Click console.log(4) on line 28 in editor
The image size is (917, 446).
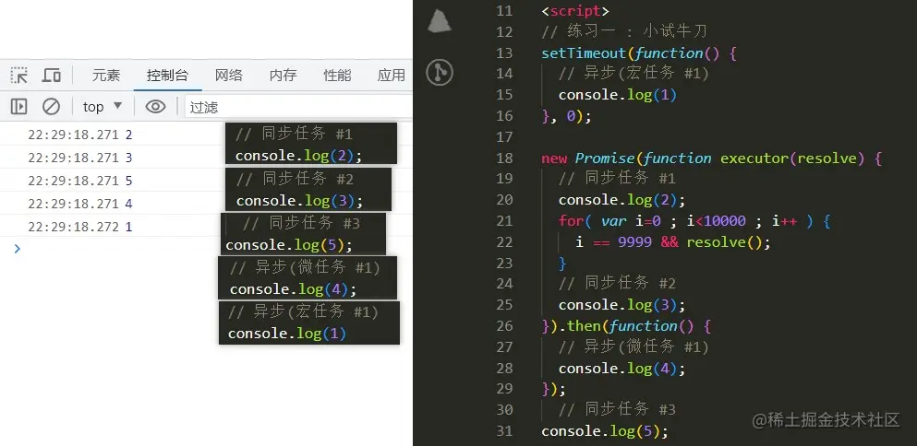coord(621,369)
